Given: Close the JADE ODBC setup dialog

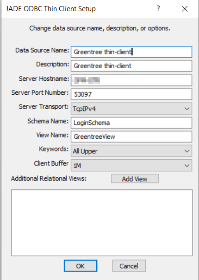Looking at the screenshot, I should (x=185, y=9).
